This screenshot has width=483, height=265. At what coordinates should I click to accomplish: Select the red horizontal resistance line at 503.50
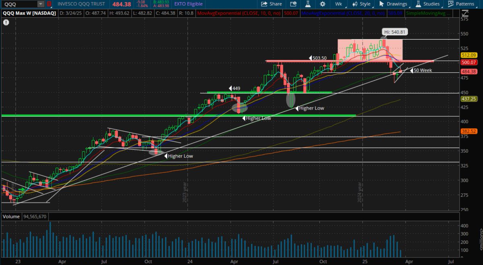[x=350, y=61]
